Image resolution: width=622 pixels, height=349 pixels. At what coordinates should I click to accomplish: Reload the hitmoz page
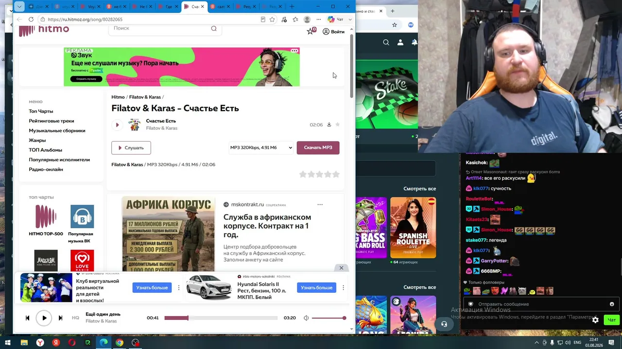coord(31,19)
